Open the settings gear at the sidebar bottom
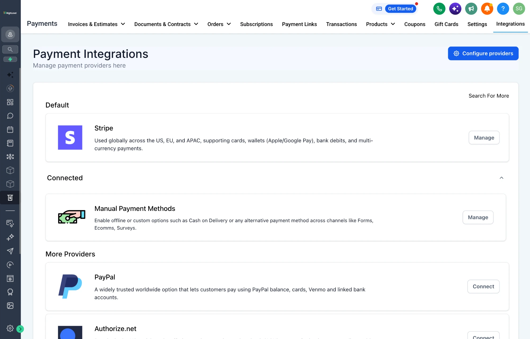Screen dimensions: 530x339 click(x=10, y=328)
